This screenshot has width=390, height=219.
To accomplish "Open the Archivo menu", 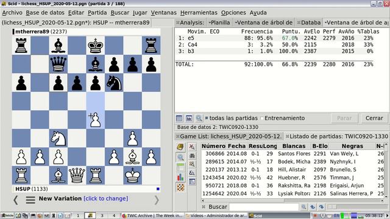I will [12, 12].
